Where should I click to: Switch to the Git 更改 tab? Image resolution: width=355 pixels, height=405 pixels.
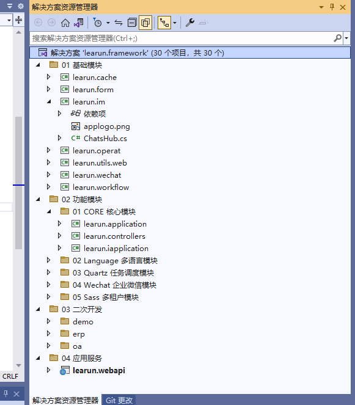click(119, 400)
